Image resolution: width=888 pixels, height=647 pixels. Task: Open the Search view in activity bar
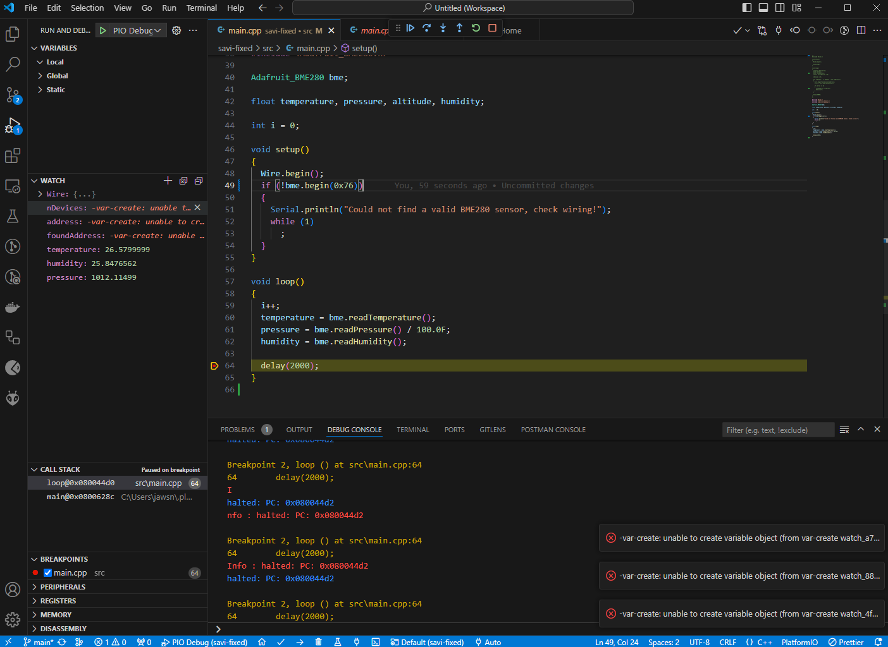pos(13,64)
